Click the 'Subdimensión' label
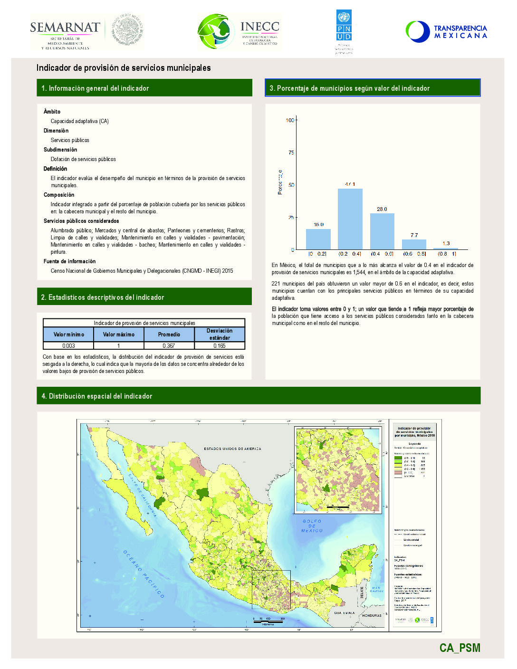Image resolution: width=517 pixels, height=669 pixels. pyautogui.click(x=60, y=150)
